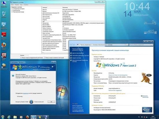The width and height of the screenshot is (159, 119).
Task: Switch to the last running app taskbar button
Action: [46, 117]
